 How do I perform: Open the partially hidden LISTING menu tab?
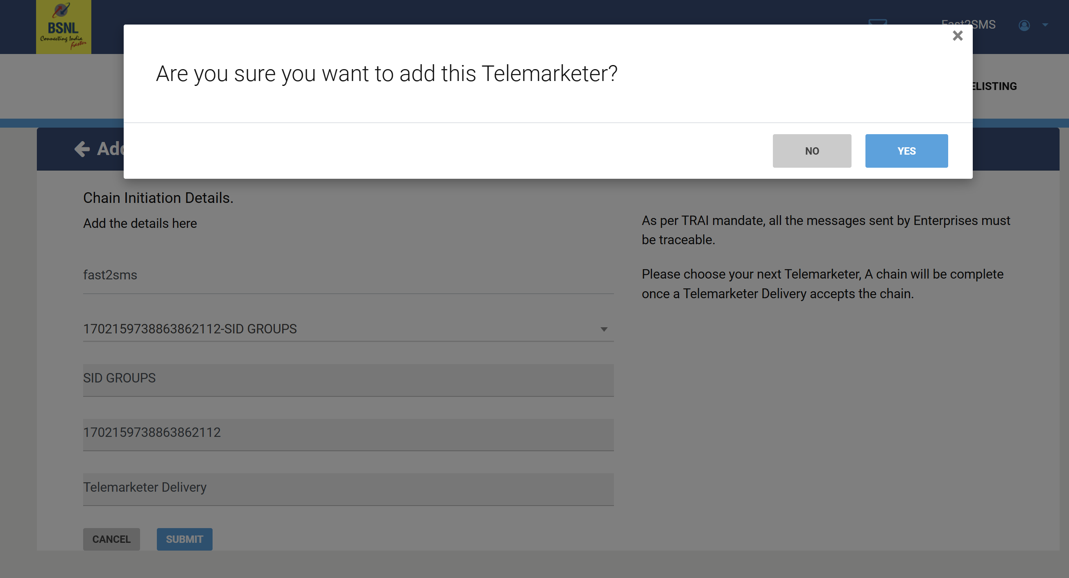[994, 86]
